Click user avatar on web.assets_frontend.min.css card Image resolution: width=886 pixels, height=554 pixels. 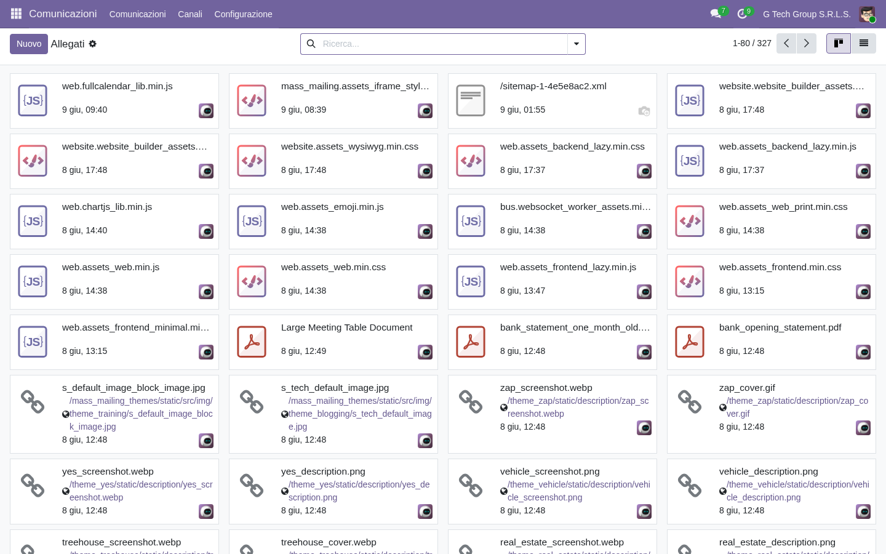(x=863, y=292)
